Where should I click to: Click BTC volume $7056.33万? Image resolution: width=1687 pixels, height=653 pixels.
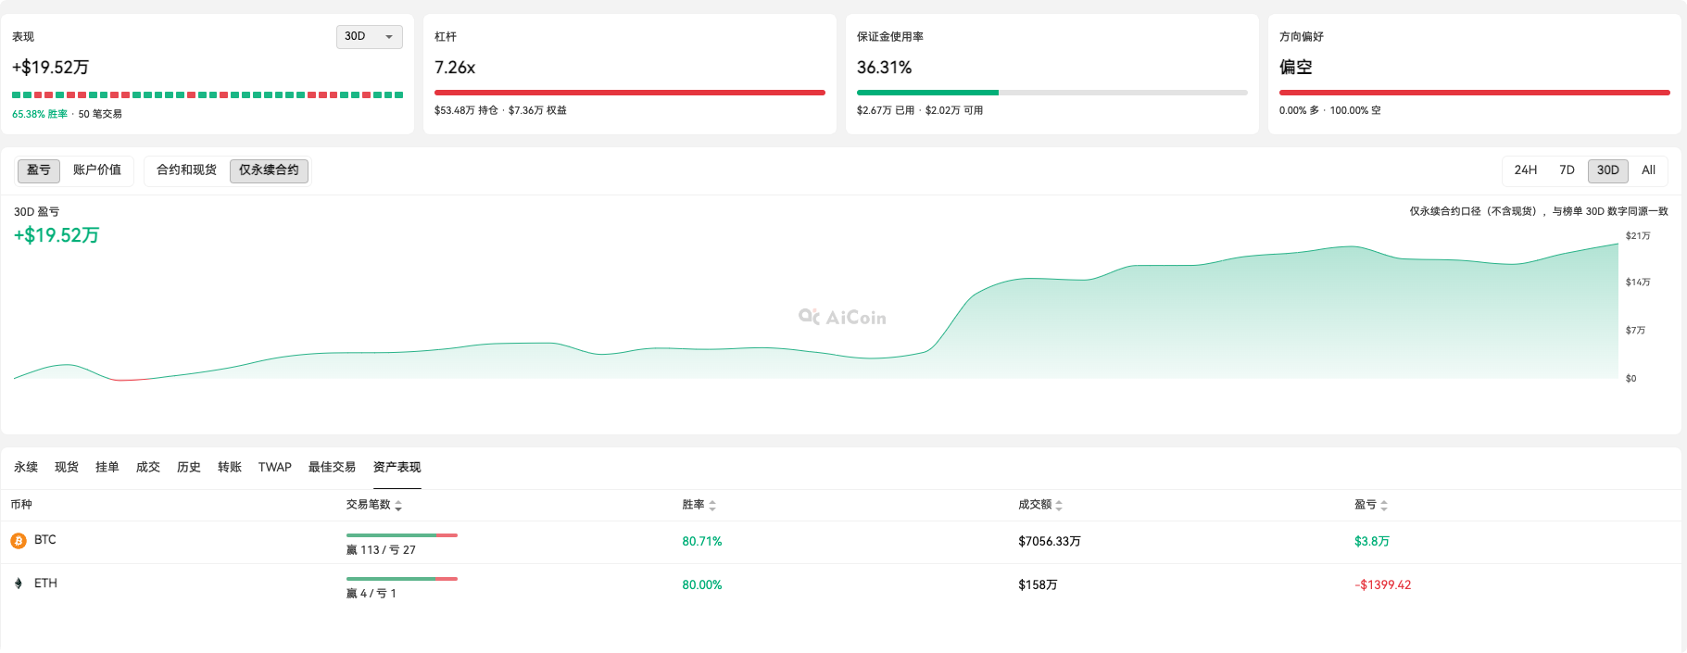(1050, 542)
